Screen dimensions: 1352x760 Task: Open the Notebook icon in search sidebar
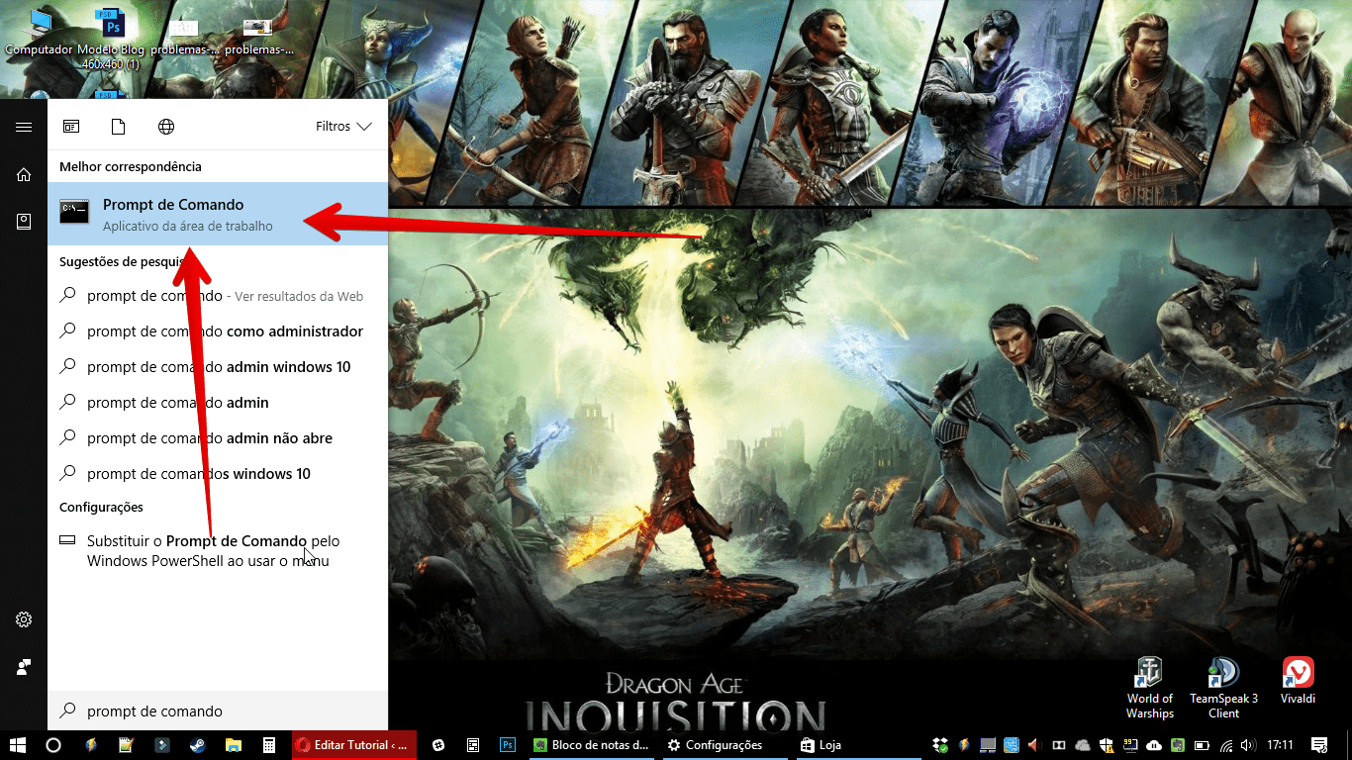(x=24, y=222)
